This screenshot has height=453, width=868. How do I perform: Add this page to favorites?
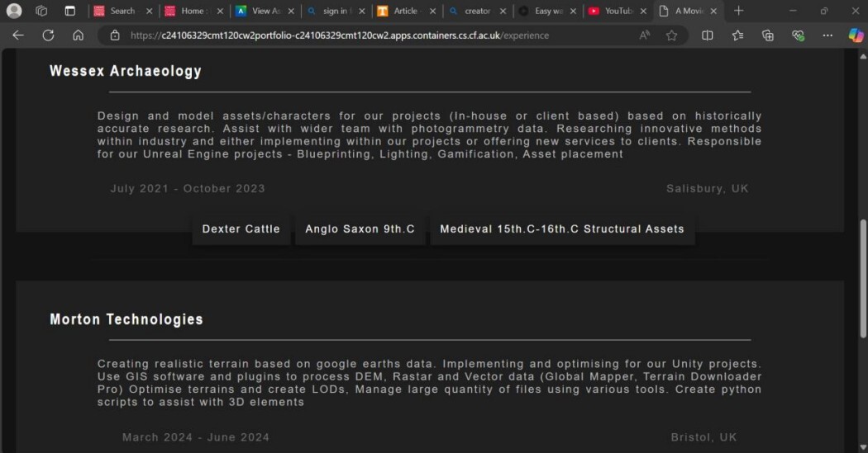point(671,35)
